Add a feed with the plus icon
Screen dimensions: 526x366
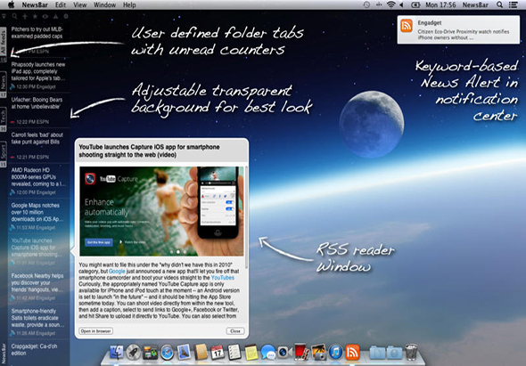click(x=25, y=16)
